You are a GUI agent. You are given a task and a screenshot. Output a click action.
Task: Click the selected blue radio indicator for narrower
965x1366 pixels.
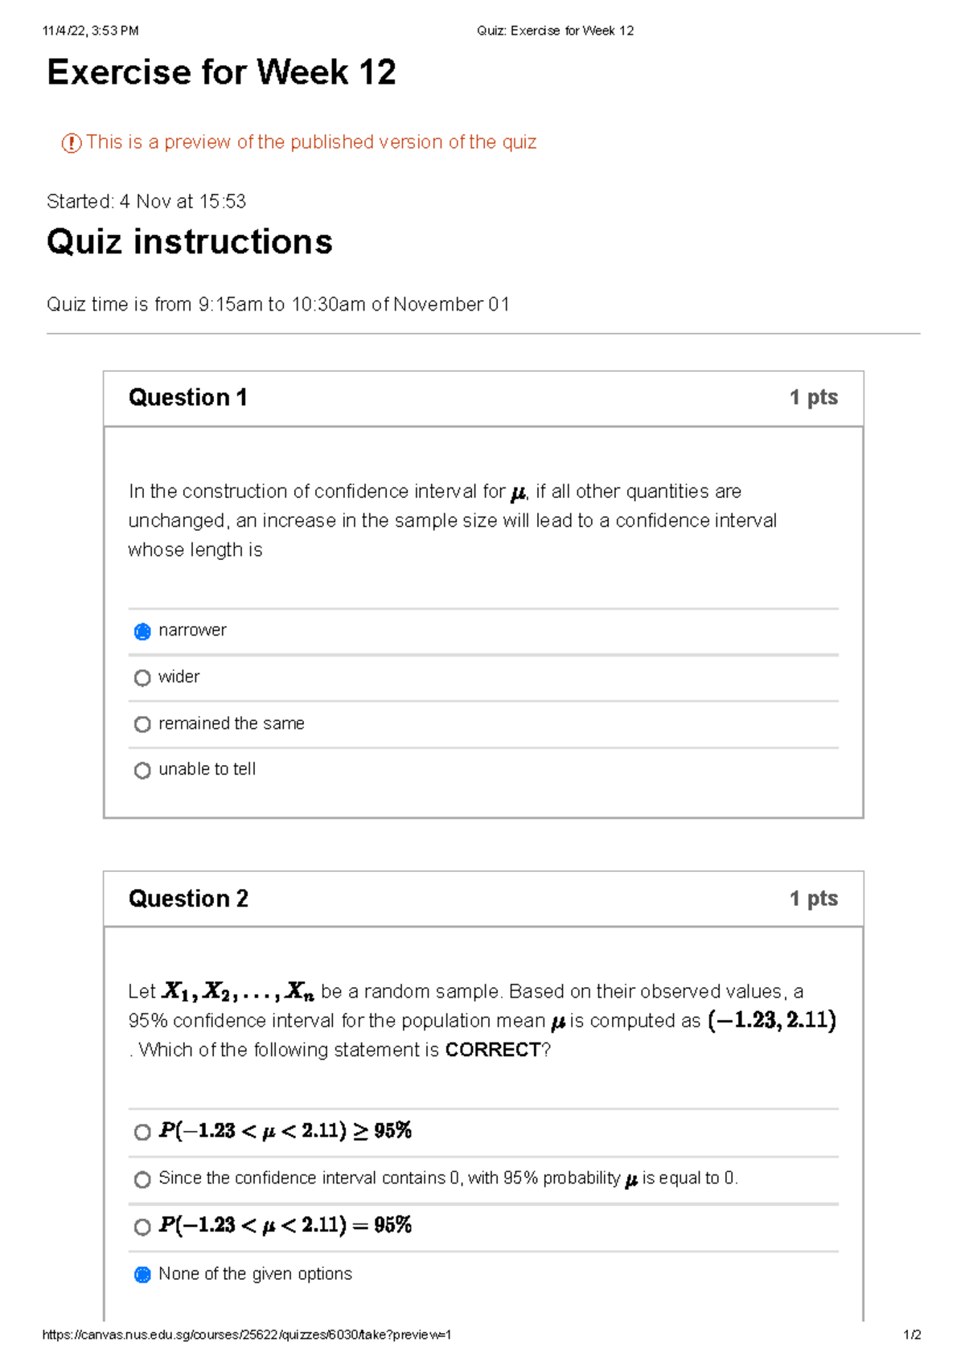point(142,632)
